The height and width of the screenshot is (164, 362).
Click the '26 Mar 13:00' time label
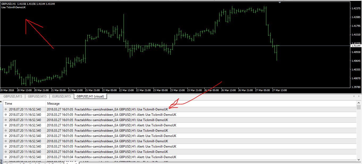tap(229, 90)
